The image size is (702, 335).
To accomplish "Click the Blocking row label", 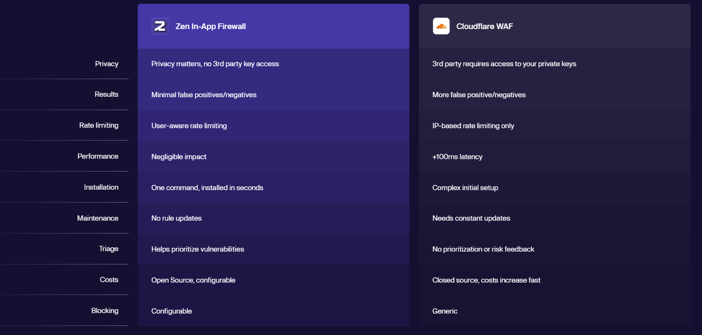I will pyautogui.click(x=105, y=311).
